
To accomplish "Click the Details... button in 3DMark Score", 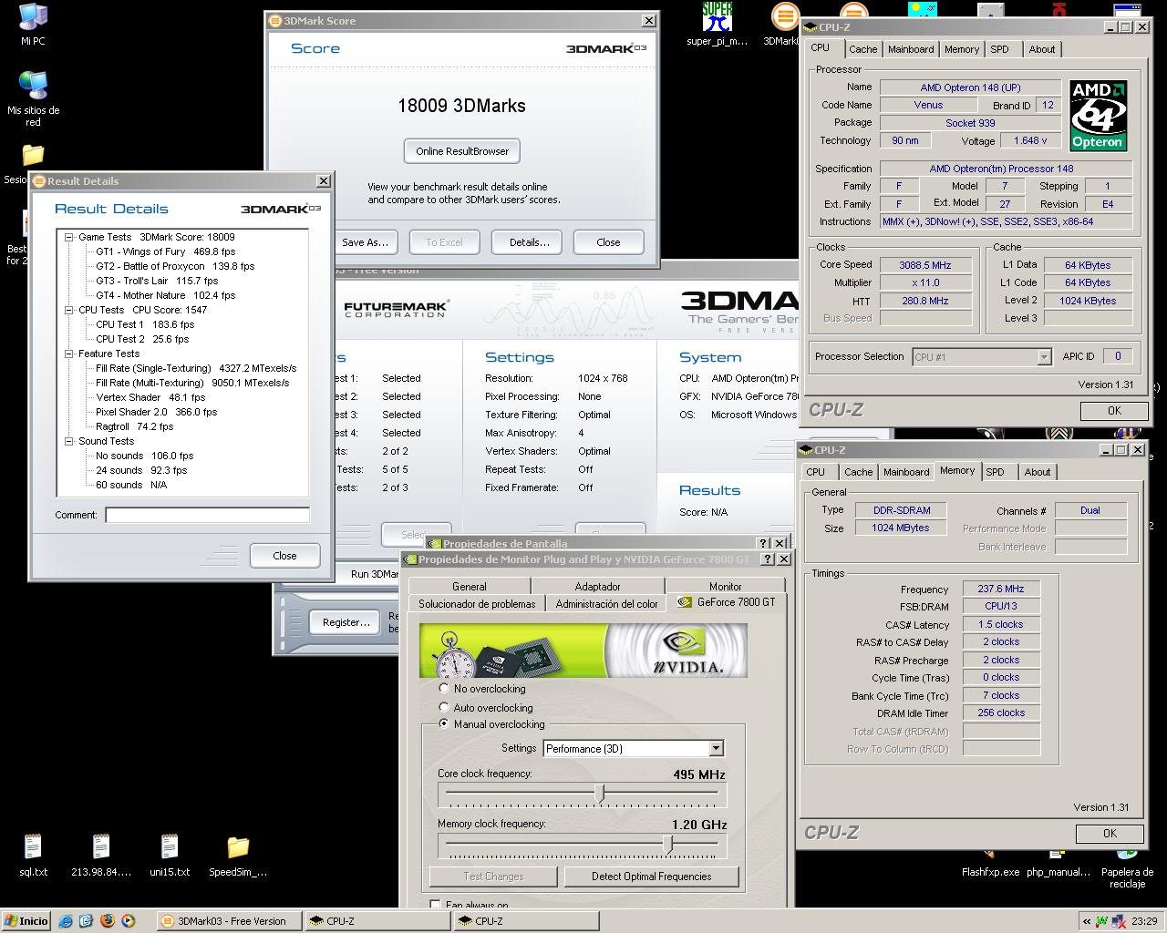I will [529, 242].
